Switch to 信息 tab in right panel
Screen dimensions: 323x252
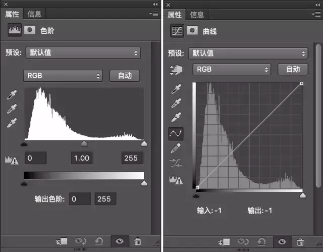[x=197, y=15]
